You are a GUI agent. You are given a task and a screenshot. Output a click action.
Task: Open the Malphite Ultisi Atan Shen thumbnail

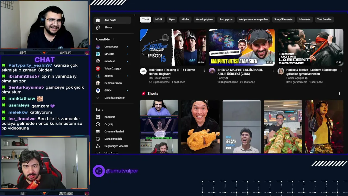click(x=242, y=47)
